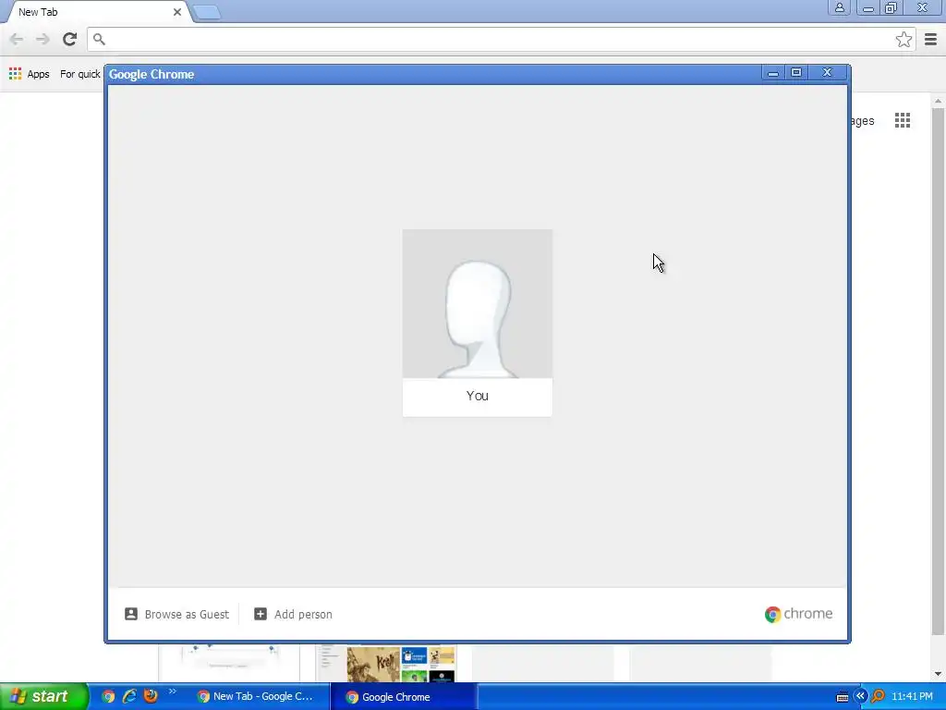This screenshot has height=710, width=946.
Task: Click the 11:41 PM clock
Action: click(x=912, y=697)
